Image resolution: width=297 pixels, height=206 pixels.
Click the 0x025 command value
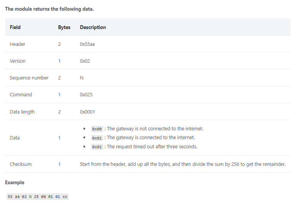[86, 95]
